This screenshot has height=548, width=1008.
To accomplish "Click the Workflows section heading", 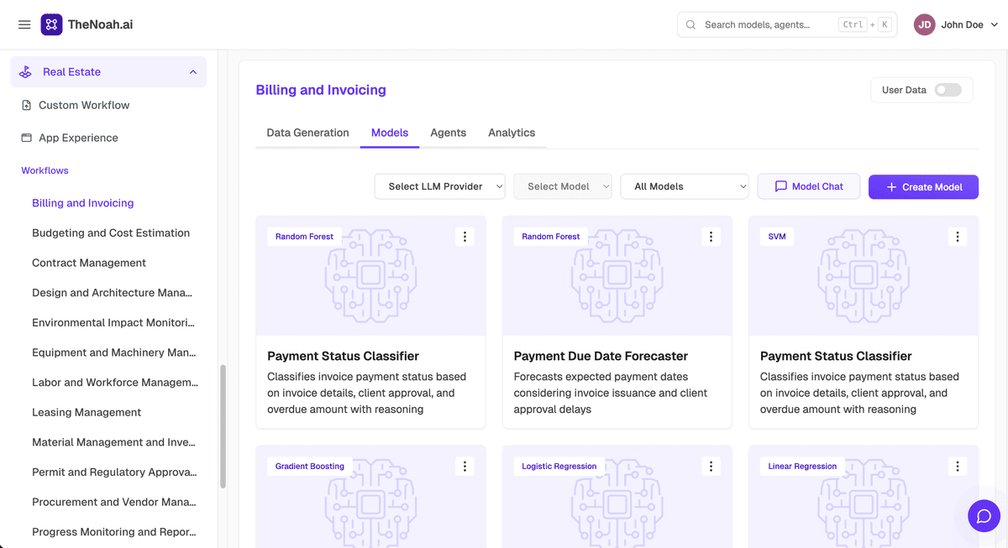I will pos(45,170).
